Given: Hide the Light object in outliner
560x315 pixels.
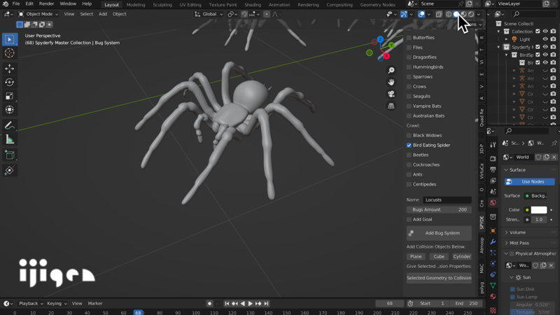Looking at the screenshot, I should pyautogui.click(x=545, y=39).
